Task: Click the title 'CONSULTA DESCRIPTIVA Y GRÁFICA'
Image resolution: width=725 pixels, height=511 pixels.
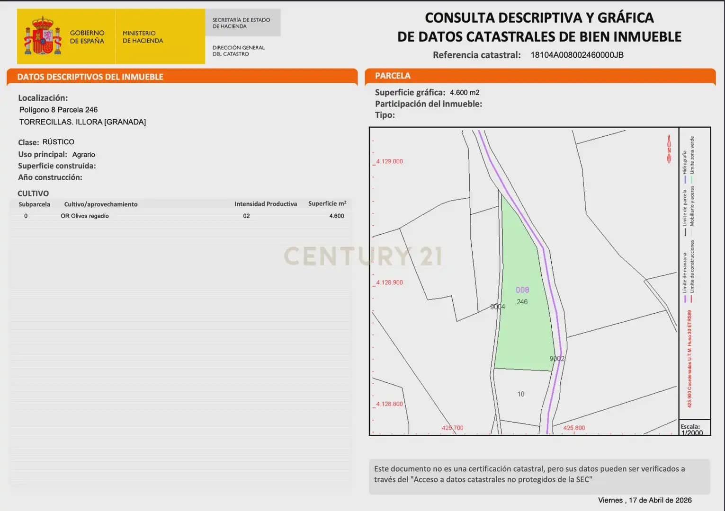Action: click(539, 18)
